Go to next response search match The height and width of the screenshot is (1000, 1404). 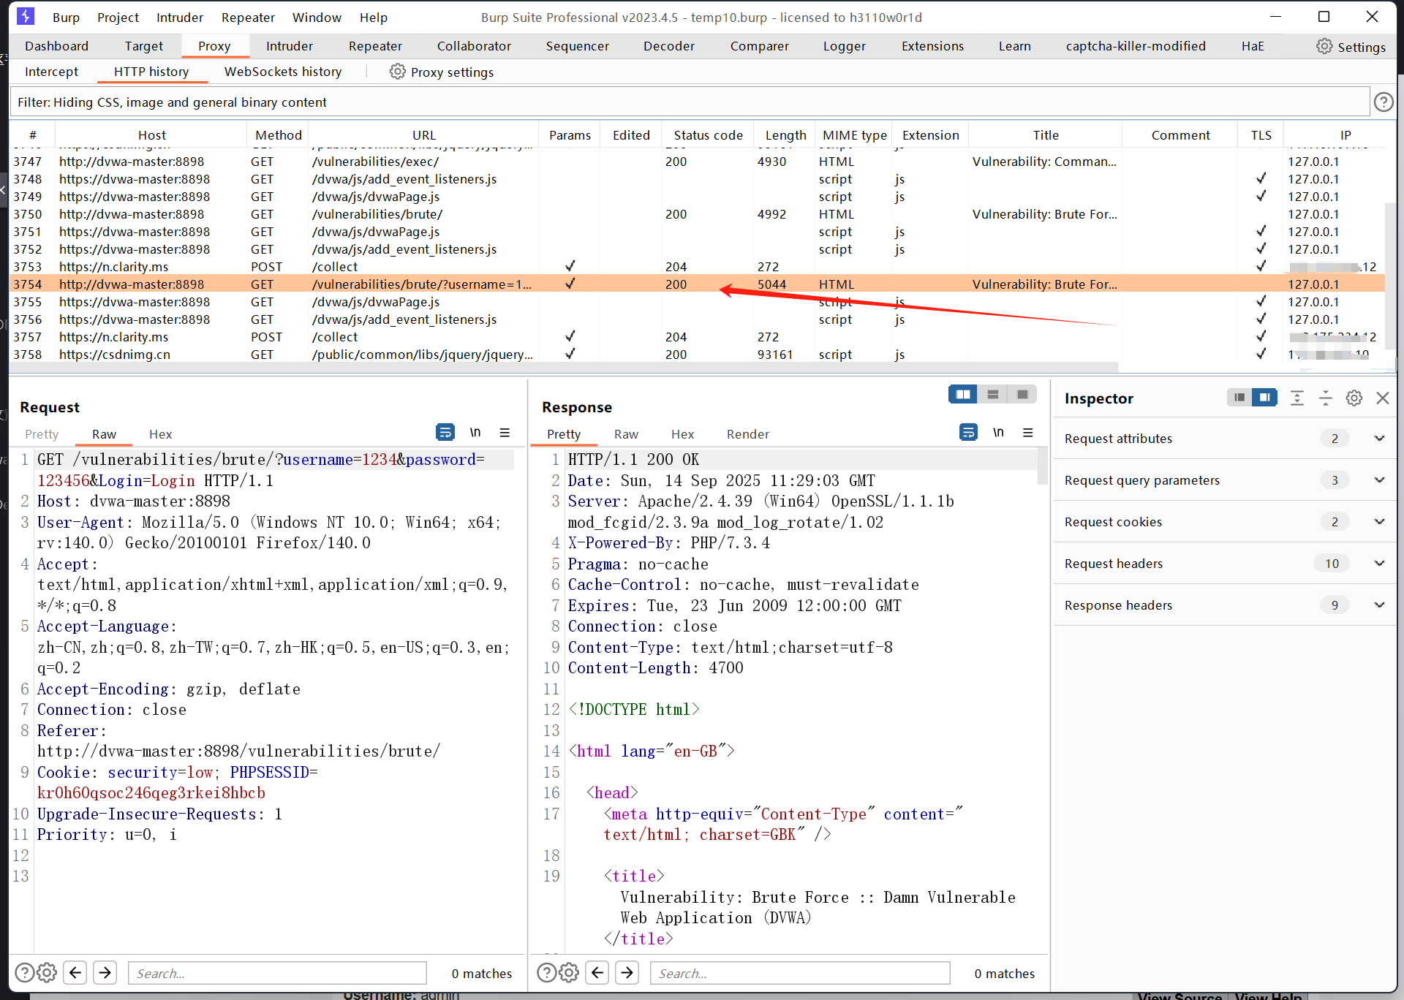pyautogui.click(x=627, y=972)
